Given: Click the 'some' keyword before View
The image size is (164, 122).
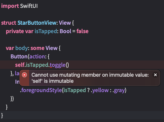Looking at the screenshot, I should [38, 48].
